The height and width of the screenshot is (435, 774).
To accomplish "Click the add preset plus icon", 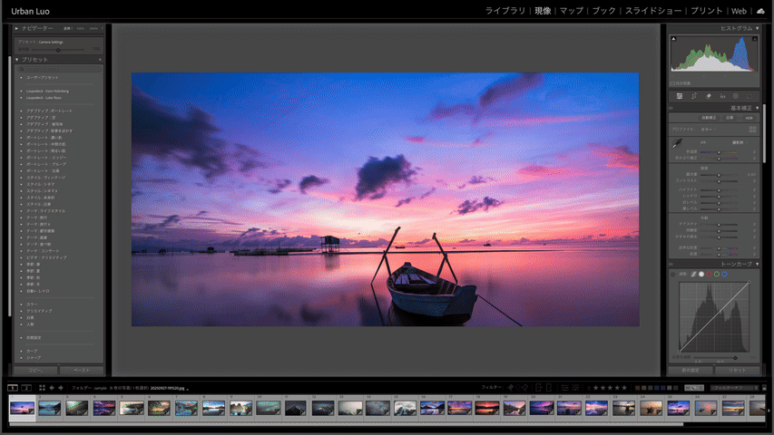I will pos(100,60).
